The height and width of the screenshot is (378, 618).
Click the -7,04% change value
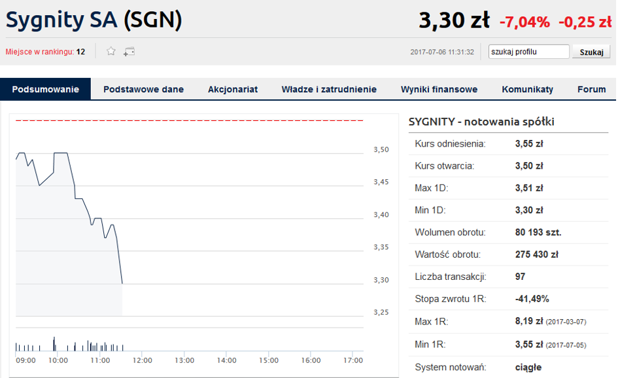pos(524,22)
